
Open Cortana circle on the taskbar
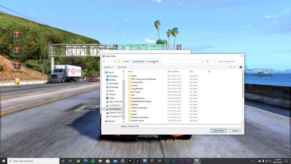coord(63,161)
